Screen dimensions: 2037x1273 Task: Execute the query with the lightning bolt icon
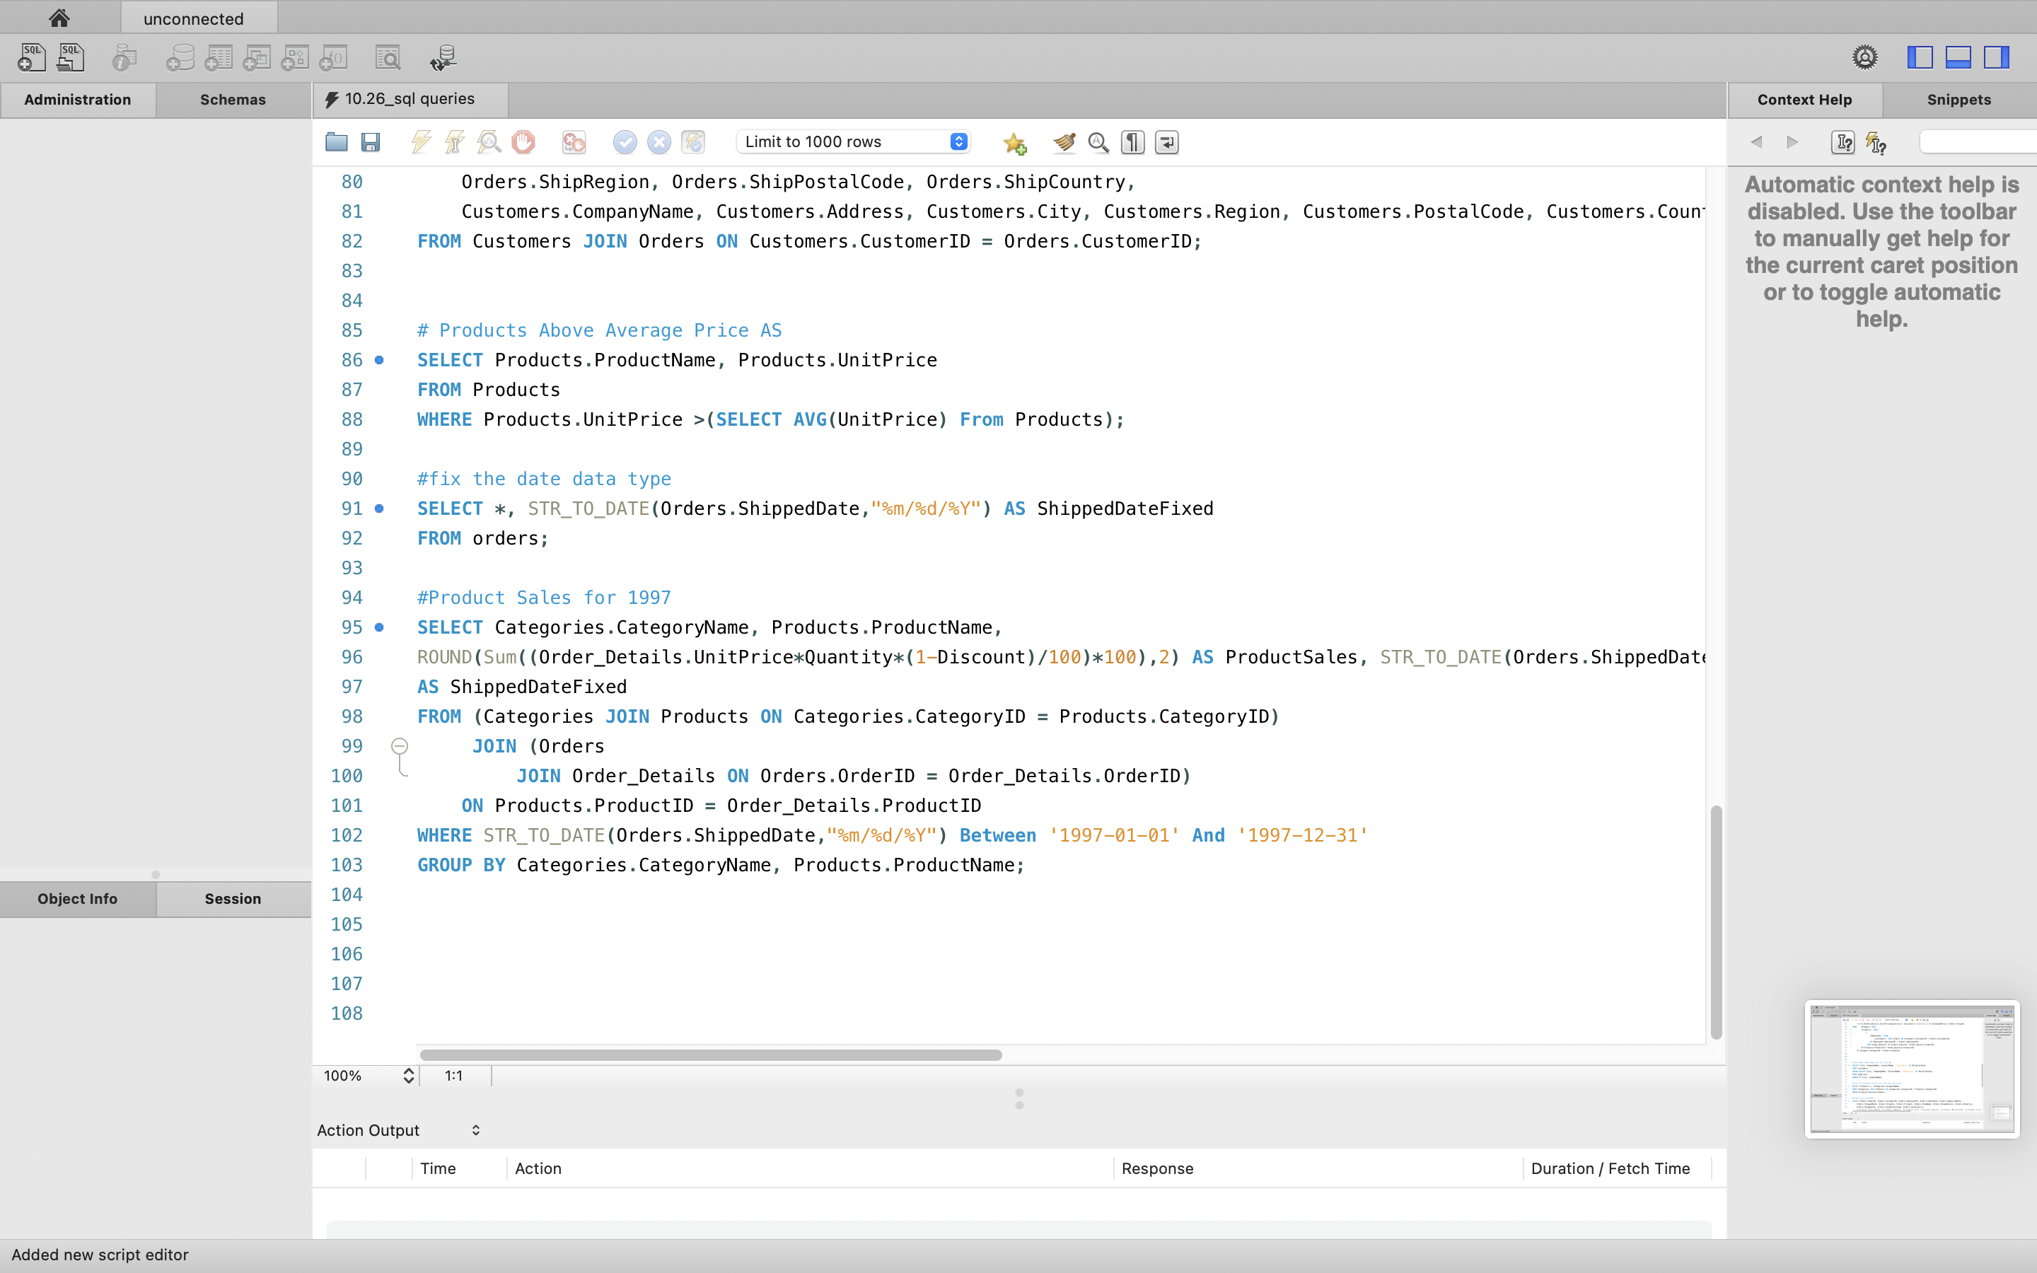(x=421, y=142)
